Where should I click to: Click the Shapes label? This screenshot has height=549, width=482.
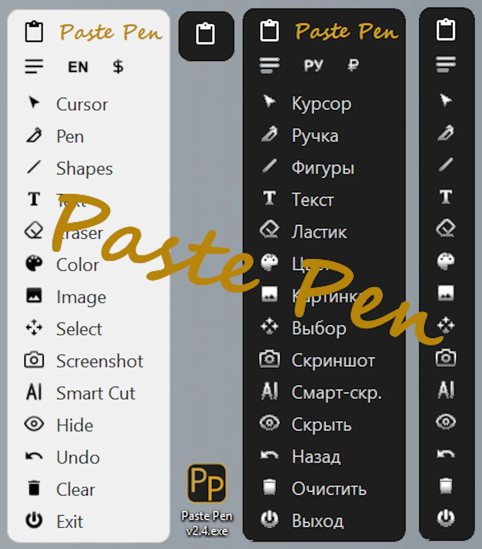click(x=84, y=169)
